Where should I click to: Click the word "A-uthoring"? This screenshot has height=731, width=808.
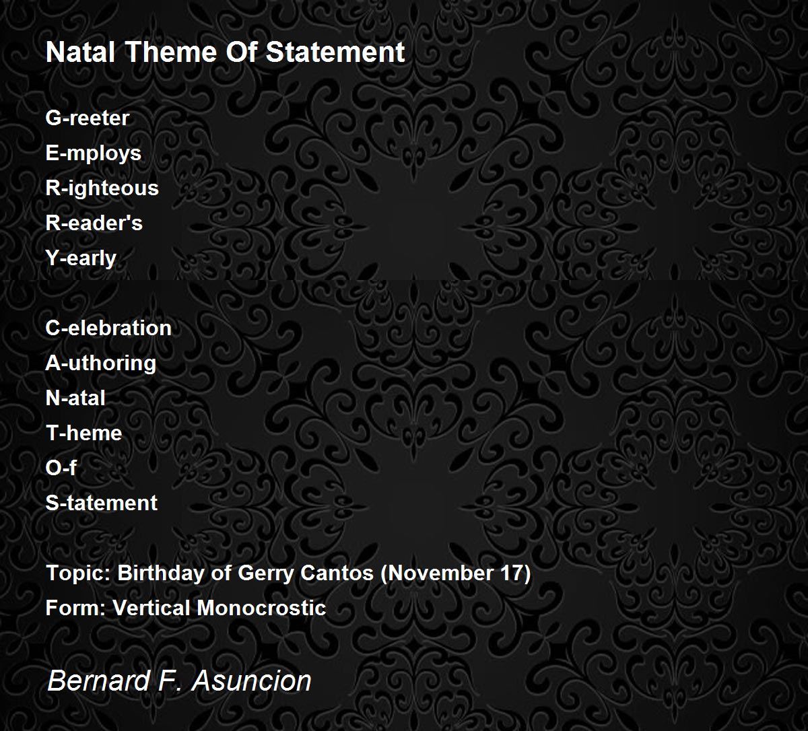coord(101,363)
